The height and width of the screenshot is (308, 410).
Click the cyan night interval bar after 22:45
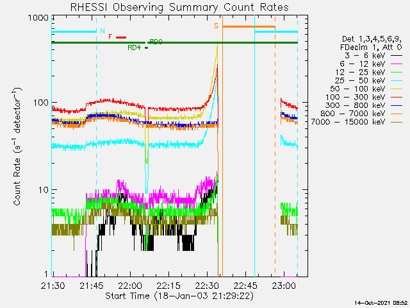(276, 32)
